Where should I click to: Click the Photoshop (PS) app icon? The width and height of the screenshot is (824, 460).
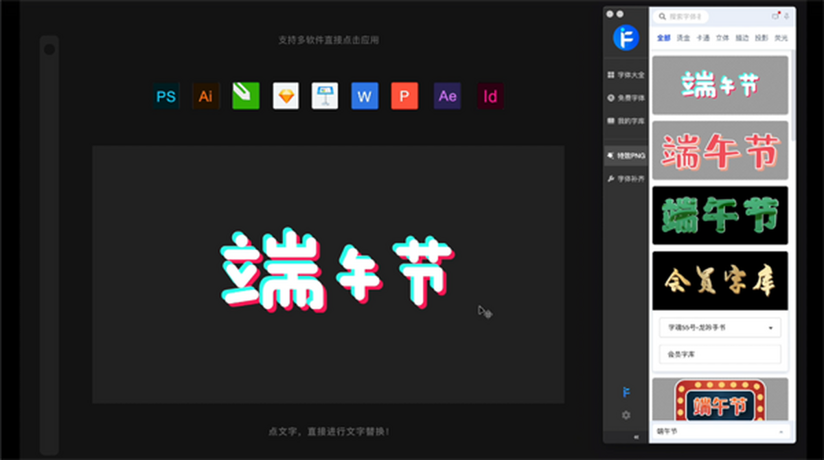(166, 96)
